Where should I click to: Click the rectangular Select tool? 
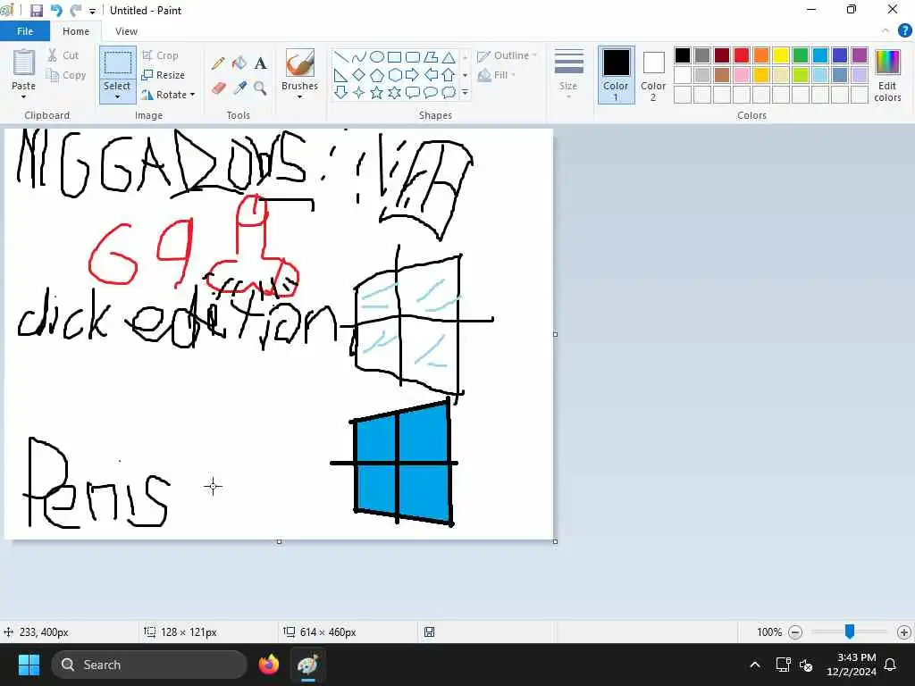(x=118, y=63)
